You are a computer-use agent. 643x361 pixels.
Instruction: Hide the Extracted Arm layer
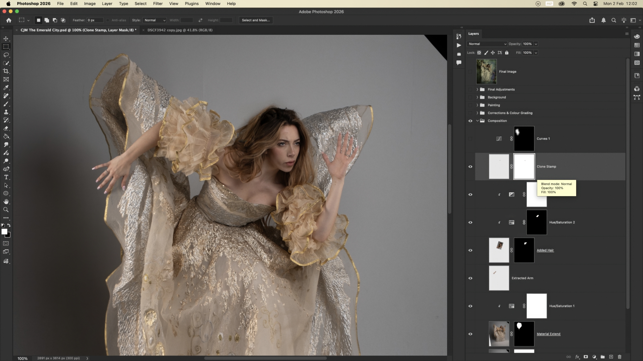(470, 278)
